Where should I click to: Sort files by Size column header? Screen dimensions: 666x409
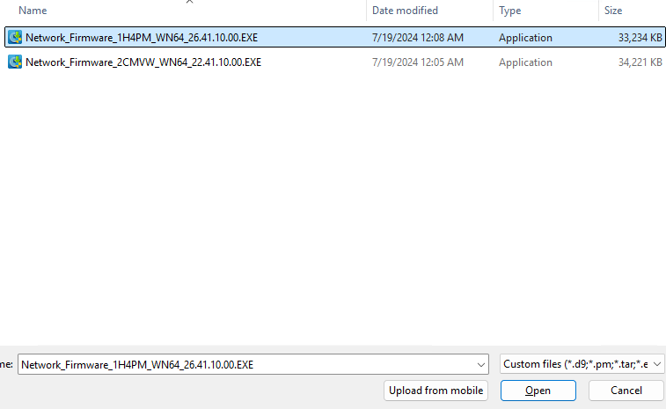coord(613,11)
